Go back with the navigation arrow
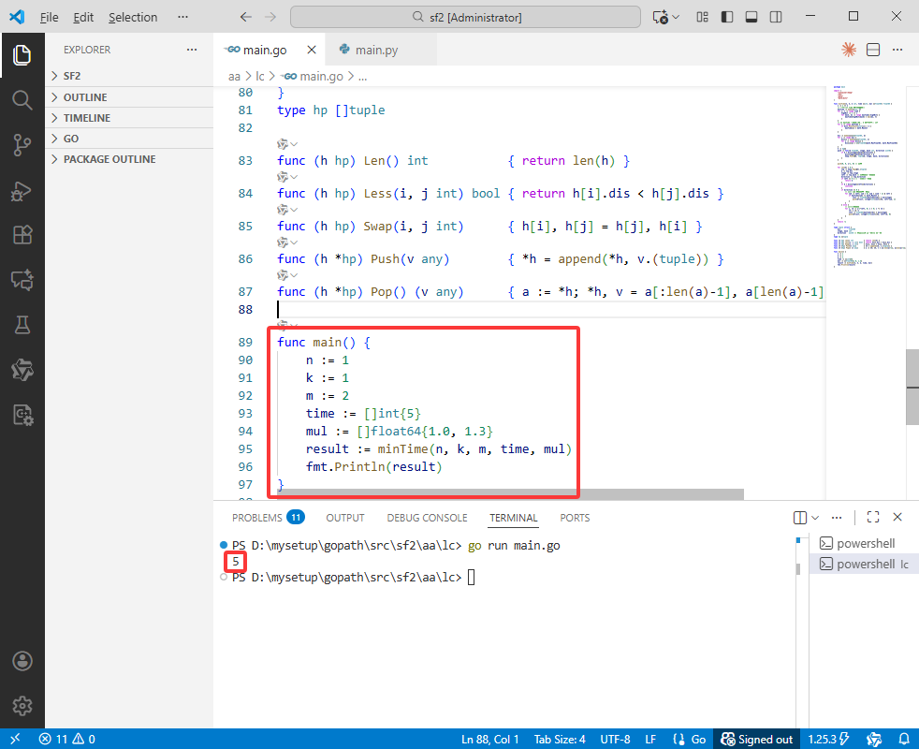The width and height of the screenshot is (919, 749). pos(245,17)
